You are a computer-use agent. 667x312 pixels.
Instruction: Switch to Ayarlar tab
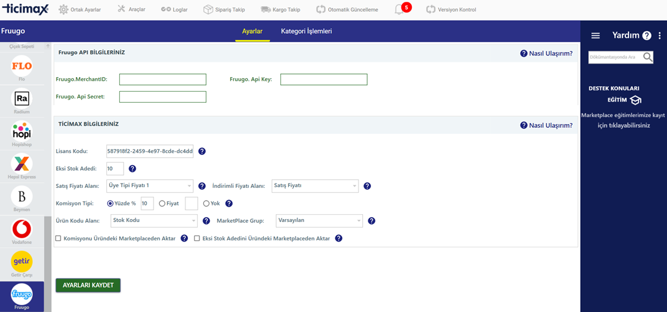(252, 31)
